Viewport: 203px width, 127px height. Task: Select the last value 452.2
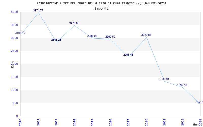coord(199,102)
